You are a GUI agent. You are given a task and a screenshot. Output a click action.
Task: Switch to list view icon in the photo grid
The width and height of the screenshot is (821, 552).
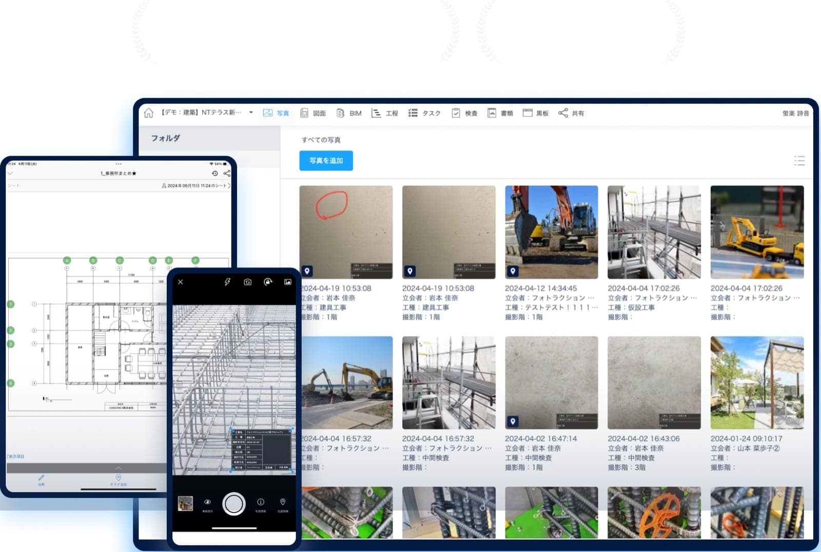(x=799, y=161)
